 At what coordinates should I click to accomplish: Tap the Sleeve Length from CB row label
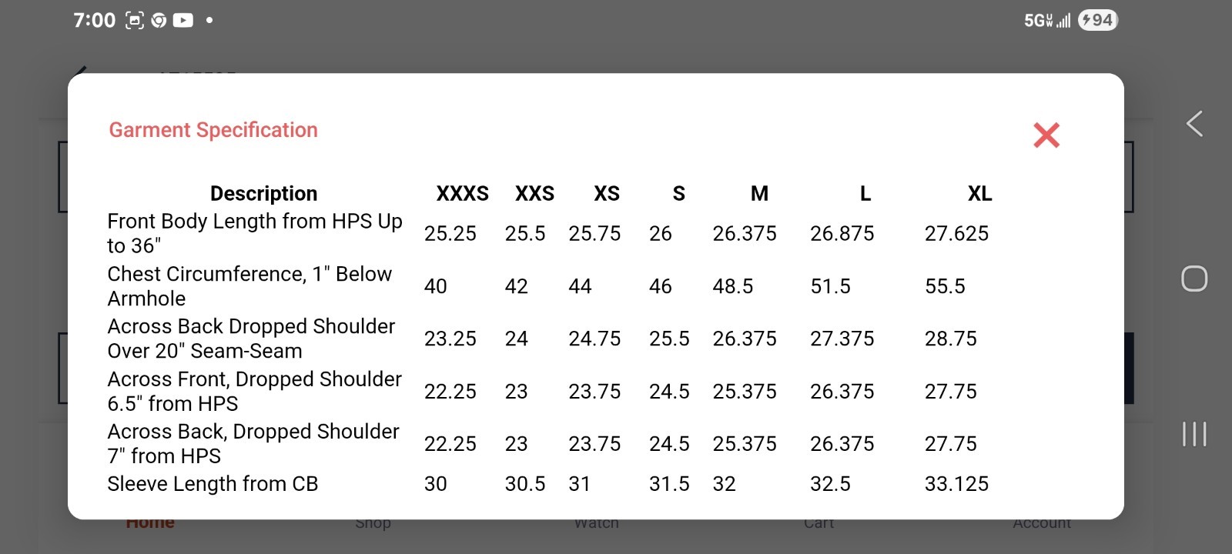[213, 484]
